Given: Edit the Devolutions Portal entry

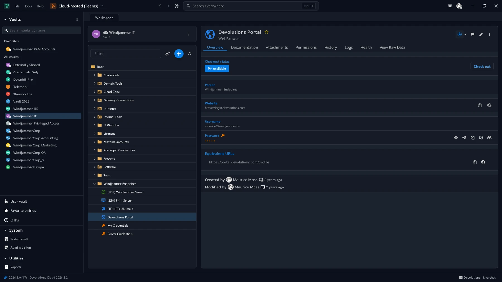Looking at the screenshot, I should coord(481,35).
